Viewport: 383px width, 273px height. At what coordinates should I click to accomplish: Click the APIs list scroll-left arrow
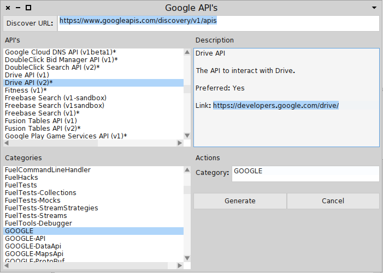pos(7,143)
